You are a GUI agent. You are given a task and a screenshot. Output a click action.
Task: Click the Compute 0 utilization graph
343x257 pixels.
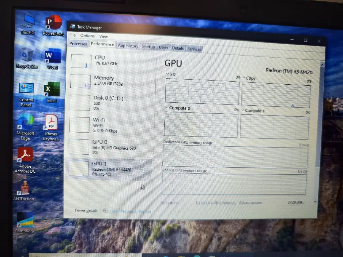pos(201,124)
